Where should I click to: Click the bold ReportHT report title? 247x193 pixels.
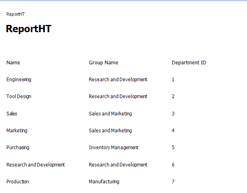pos(29,29)
